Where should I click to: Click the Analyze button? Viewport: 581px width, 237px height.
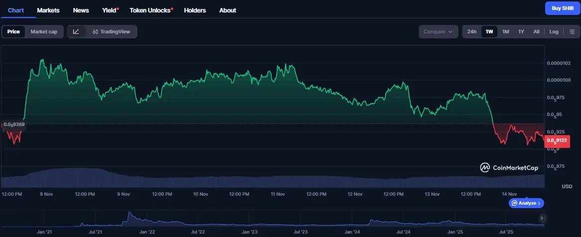(526, 203)
